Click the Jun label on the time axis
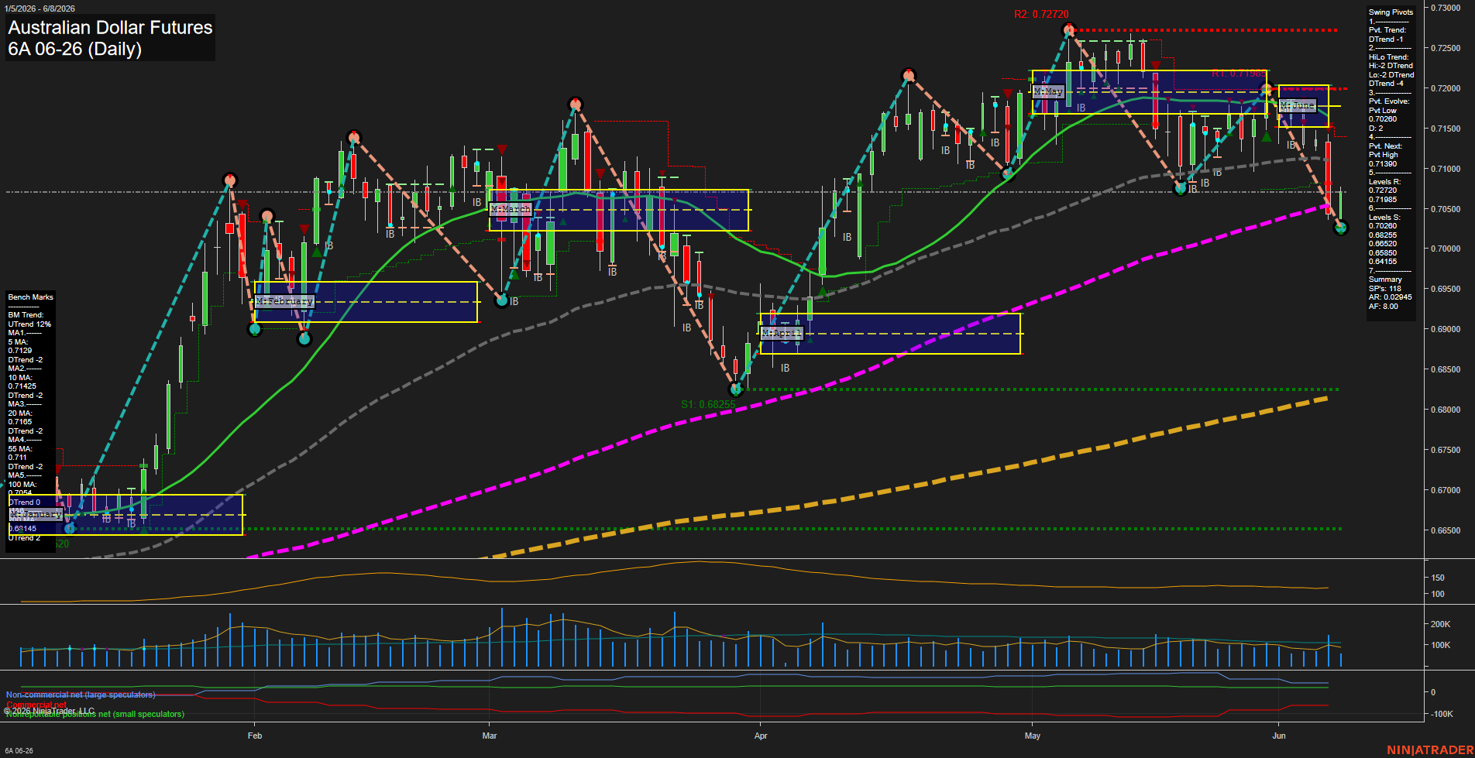This screenshot has height=758, width=1475. pyautogui.click(x=1279, y=736)
